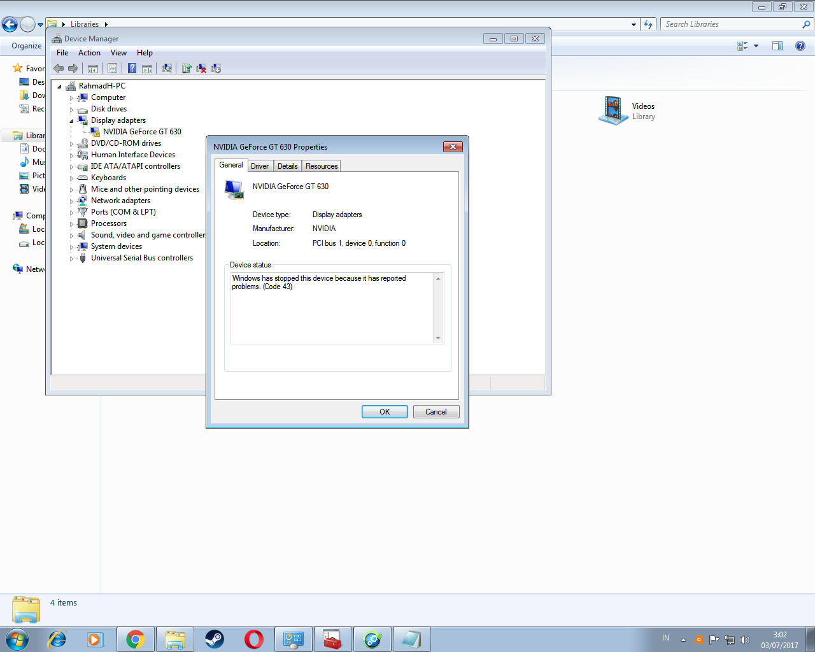Switch to the Resources tab
This screenshot has height=652, width=815.
coord(322,166)
